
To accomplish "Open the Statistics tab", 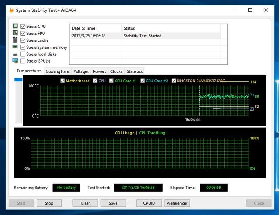I will click(135, 71).
